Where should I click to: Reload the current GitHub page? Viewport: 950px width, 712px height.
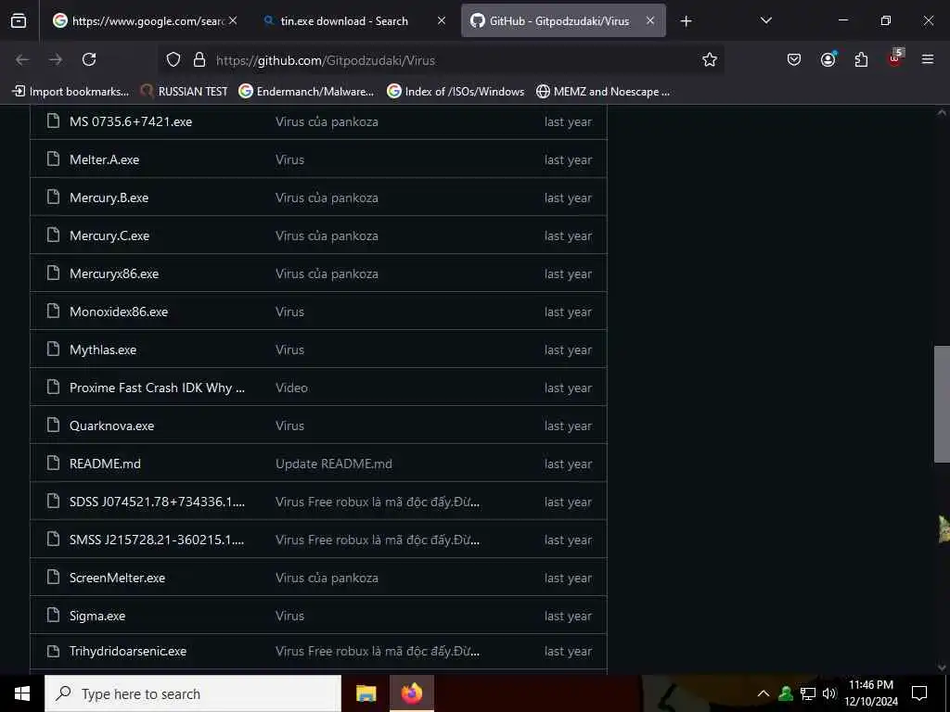[89, 59]
